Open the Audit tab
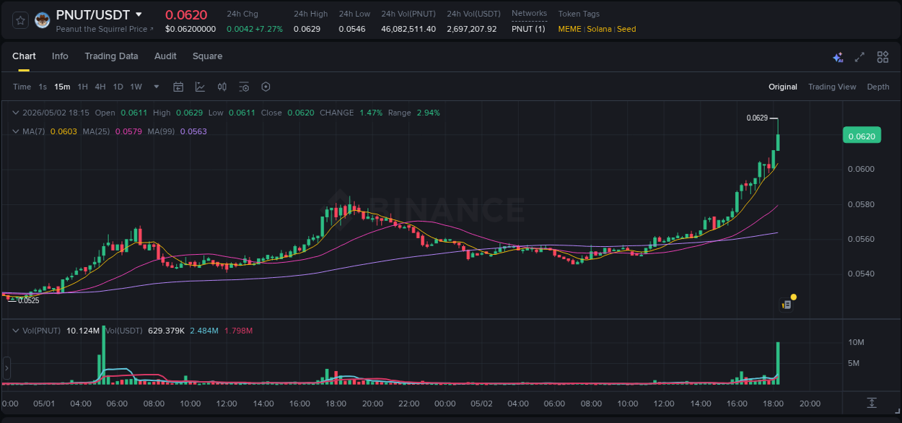Screen dimensions: 902x423 click(165, 56)
